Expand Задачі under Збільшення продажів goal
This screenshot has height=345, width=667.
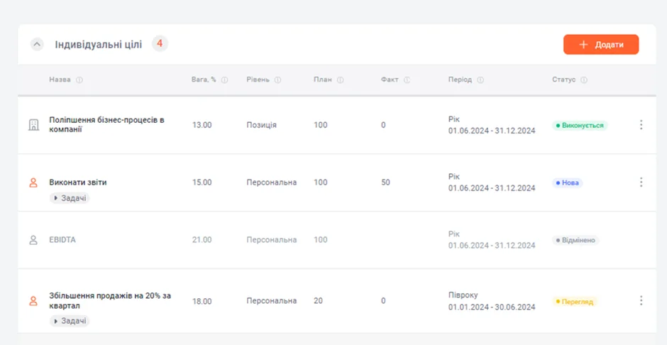tap(70, 321)
